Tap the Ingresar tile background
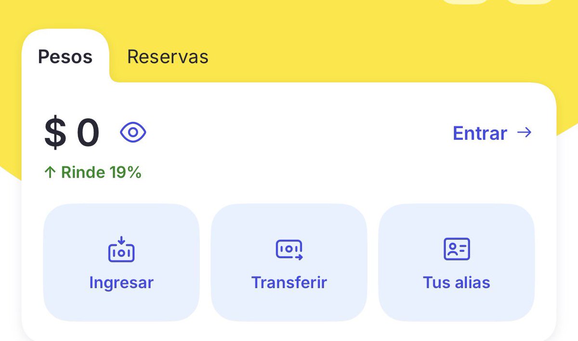The image size is (578, 341). click(x=121, y=262)
